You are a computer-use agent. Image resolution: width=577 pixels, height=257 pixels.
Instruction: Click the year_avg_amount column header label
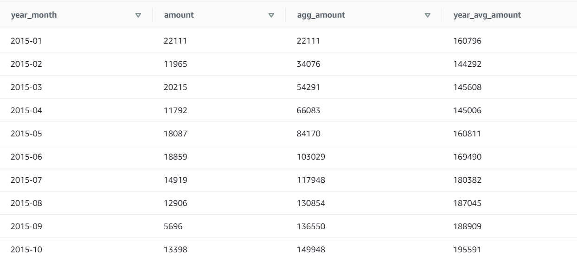[x=487, y=15]
